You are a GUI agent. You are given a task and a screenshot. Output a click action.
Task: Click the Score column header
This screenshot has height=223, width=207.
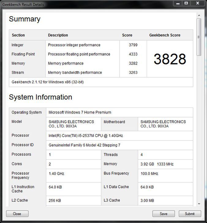click(127, 35)
